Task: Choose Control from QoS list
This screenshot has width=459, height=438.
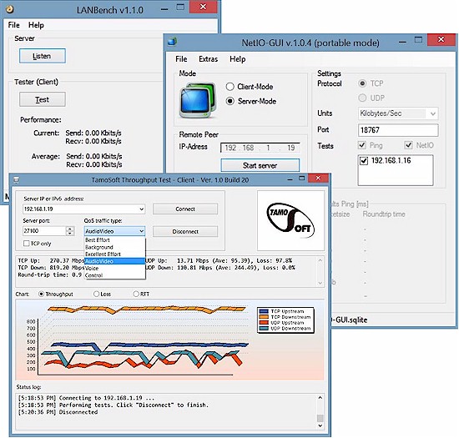Action: tap(114, 275)
